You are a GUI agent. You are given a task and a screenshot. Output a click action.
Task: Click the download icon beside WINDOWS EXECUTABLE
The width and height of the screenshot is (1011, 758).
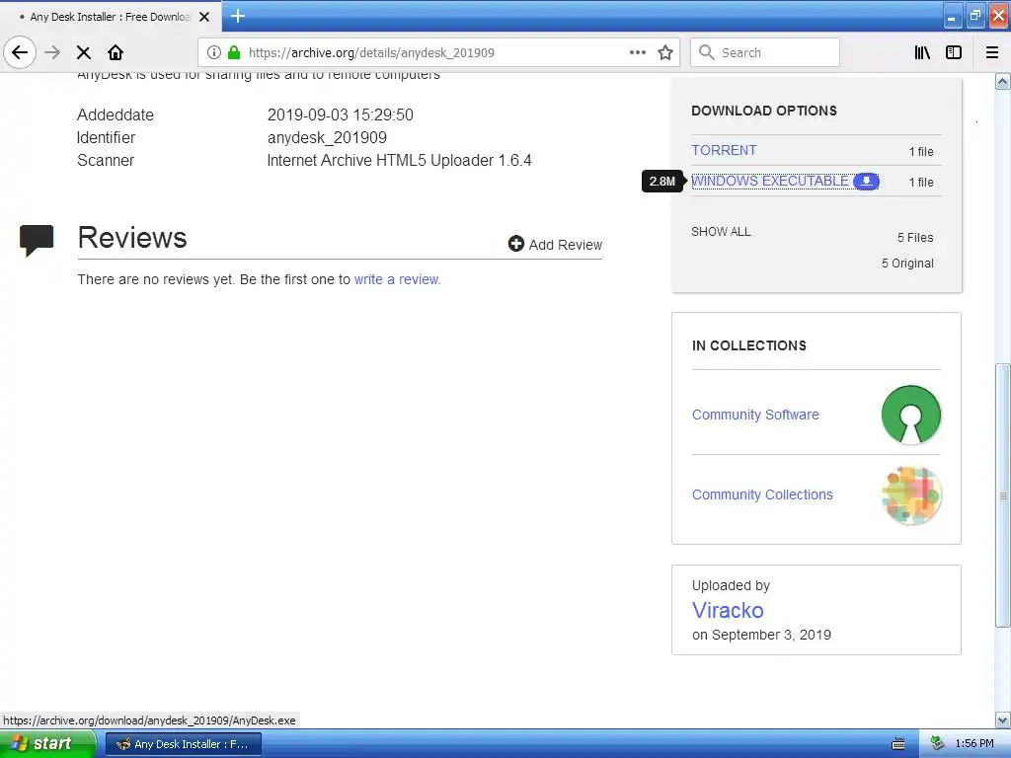(x=866, y=182)
